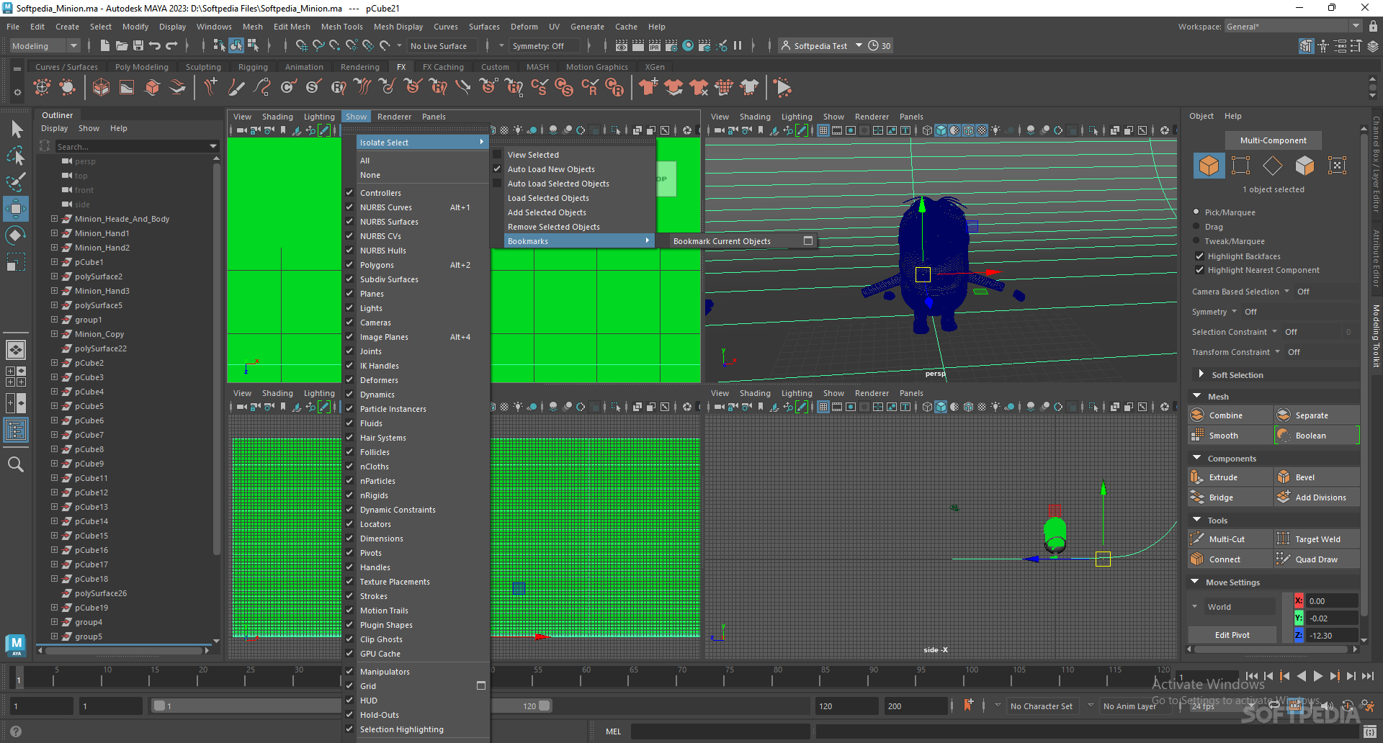The width and height of the screenshot is (1383, 743).
Task: Click Outliner horizontal scrollbar
Action: point(122,650)
